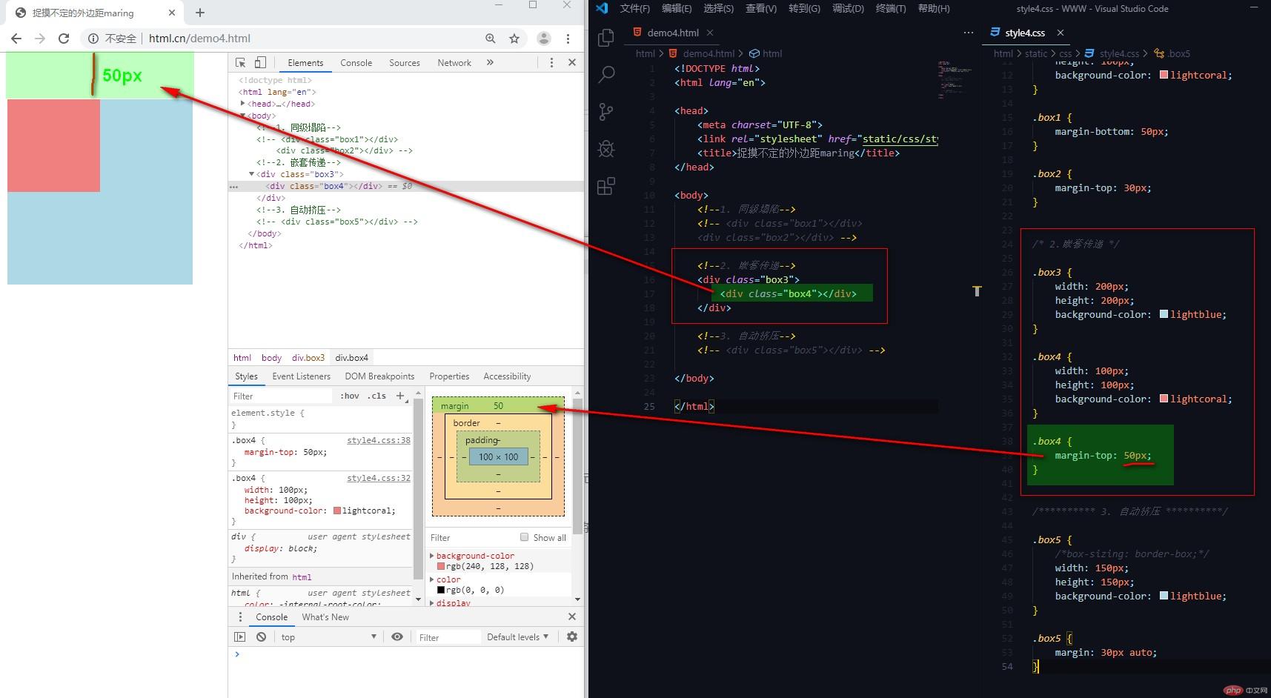Enable Show all computed properties
Image resolution: width=1271 pixels, height=698 pixels.
[524, 537]
